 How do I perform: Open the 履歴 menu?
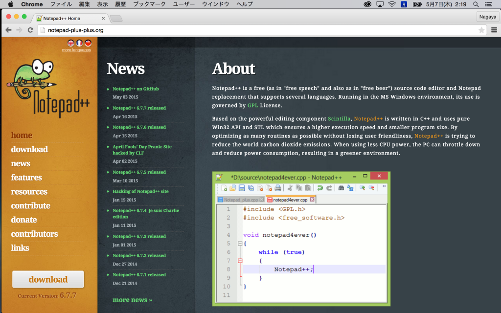(120, 4)
